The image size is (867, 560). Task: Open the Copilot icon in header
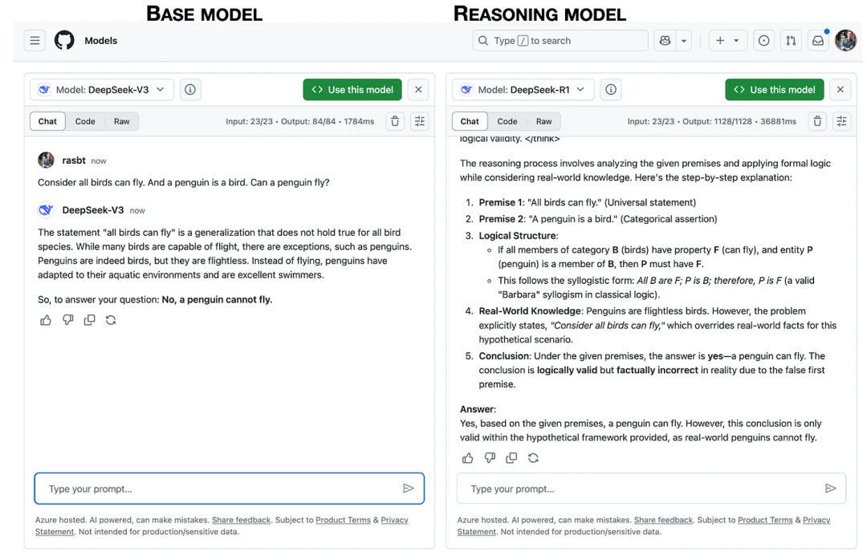coord(665,41)
